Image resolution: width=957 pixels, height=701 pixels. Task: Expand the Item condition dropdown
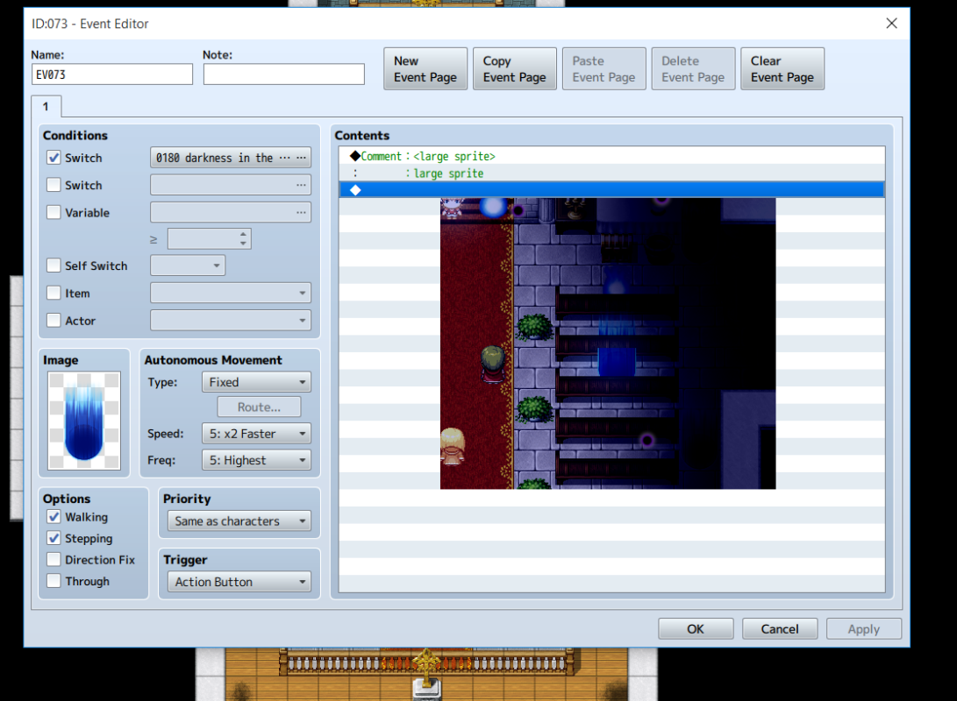(x=231, y=293)
